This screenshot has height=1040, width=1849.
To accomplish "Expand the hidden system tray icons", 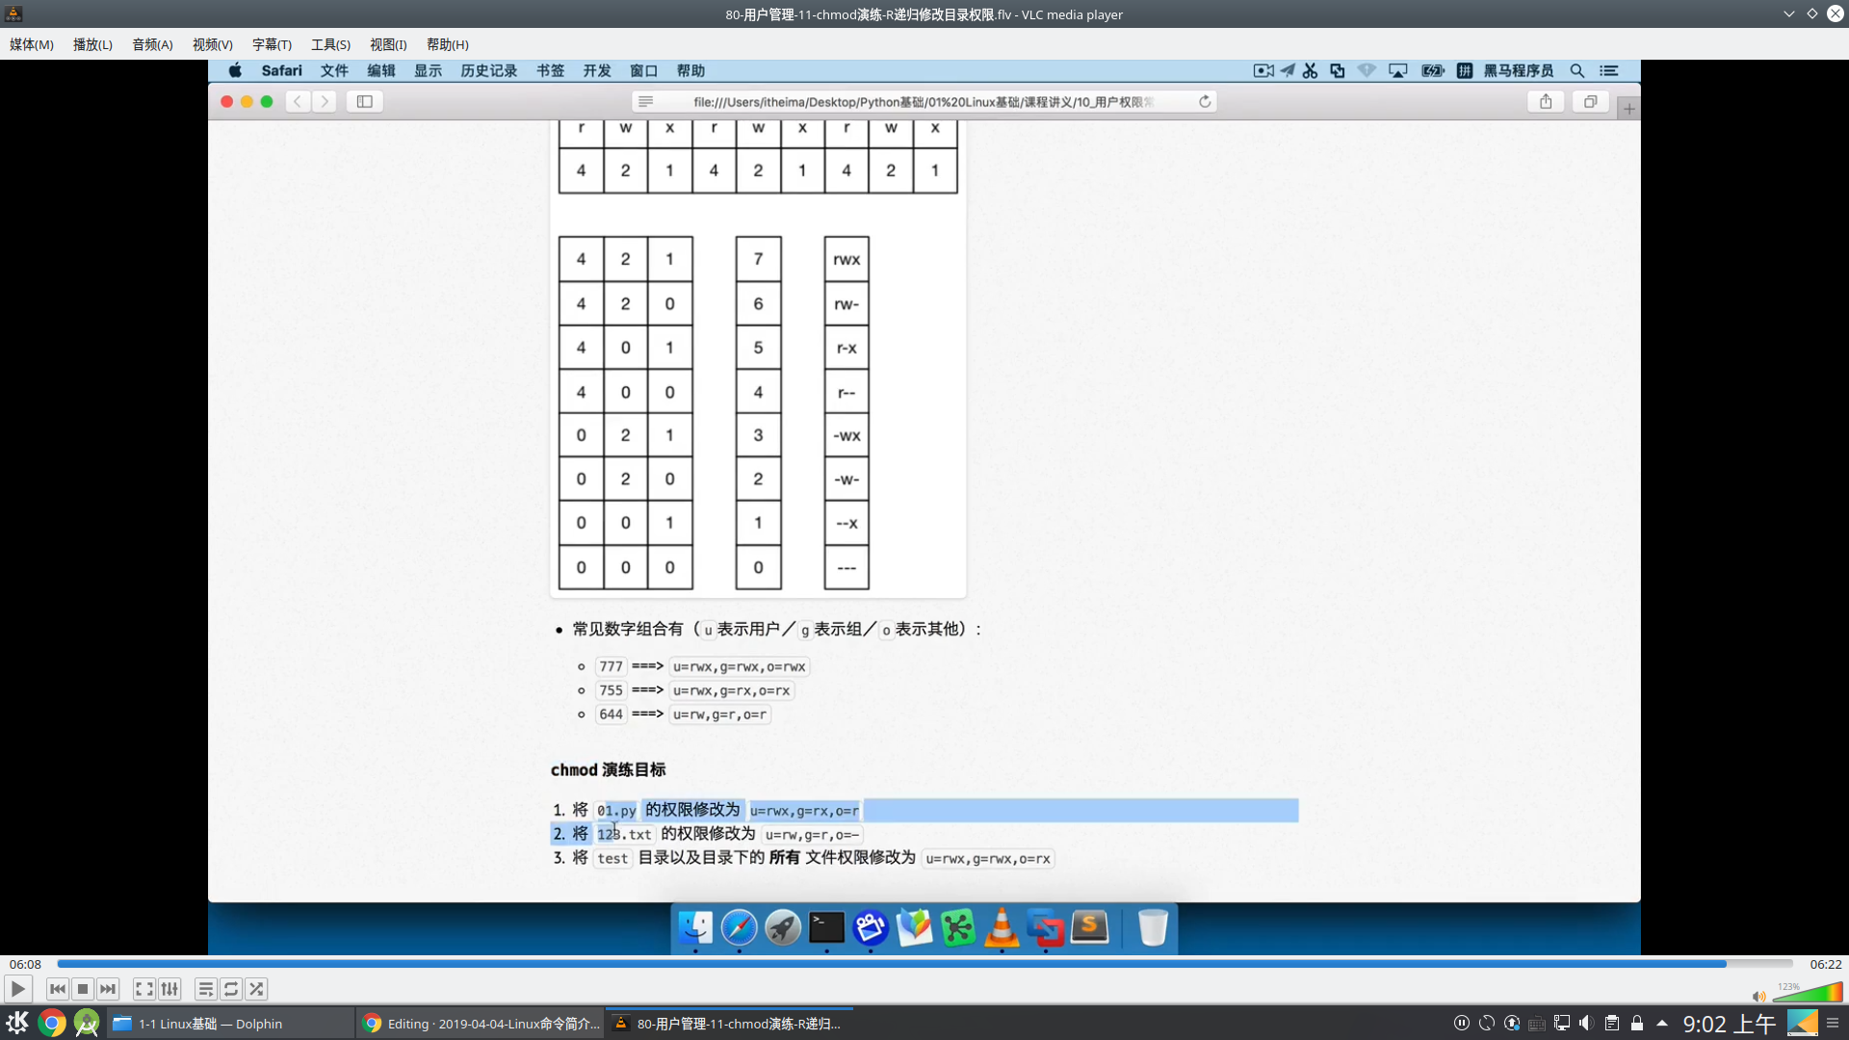I will tap(1663, 1024).
